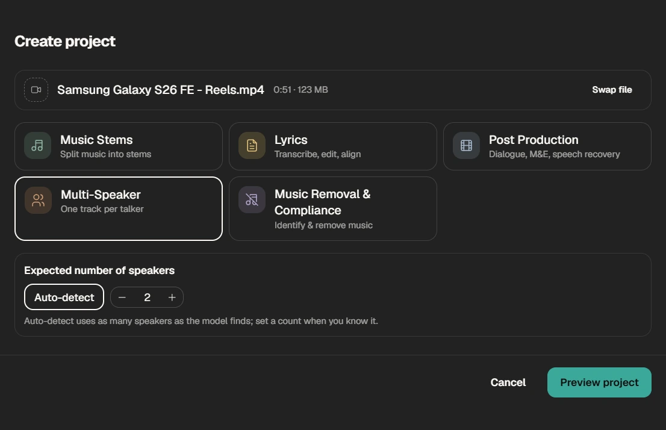Click the Post Production film icon
This screenshot has height=430, width=666.
click(x=466, y=145)
